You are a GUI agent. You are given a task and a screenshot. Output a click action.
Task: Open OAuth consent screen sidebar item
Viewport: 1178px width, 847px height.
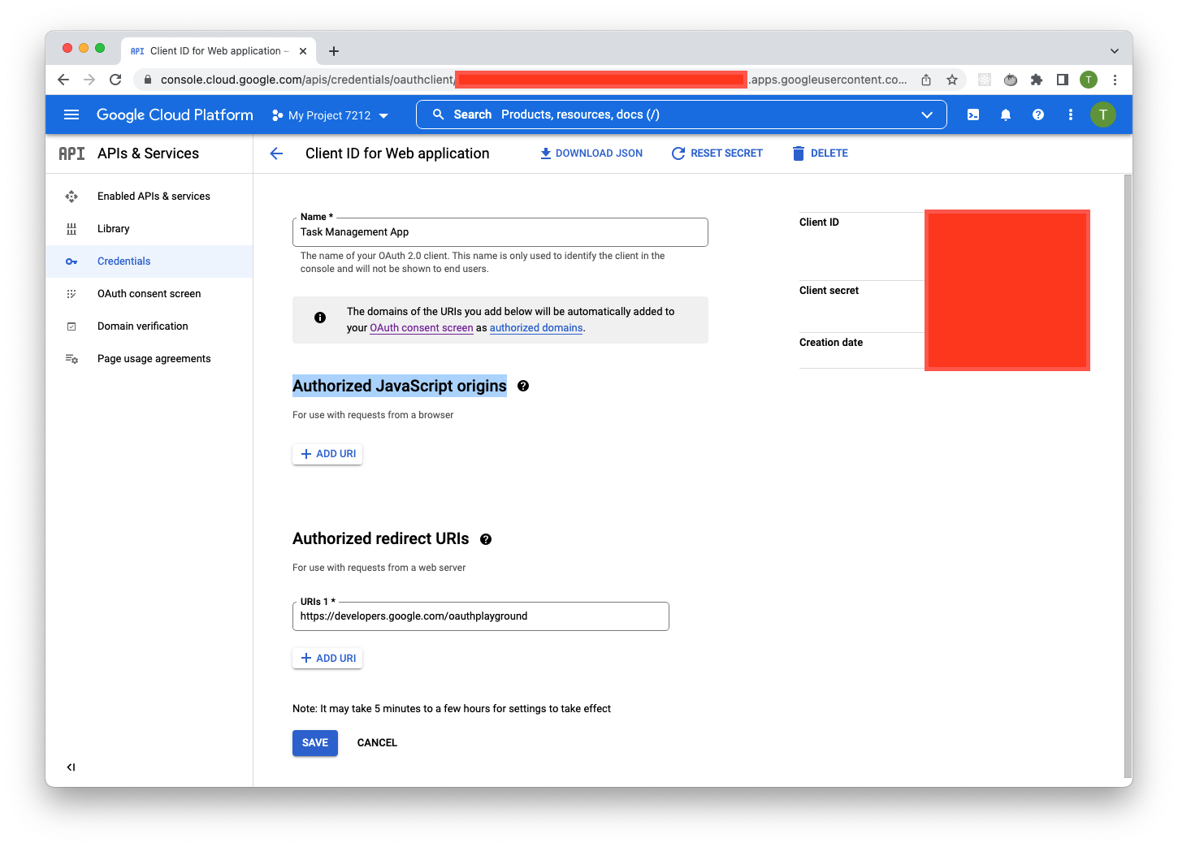click(x=149, y=294)
